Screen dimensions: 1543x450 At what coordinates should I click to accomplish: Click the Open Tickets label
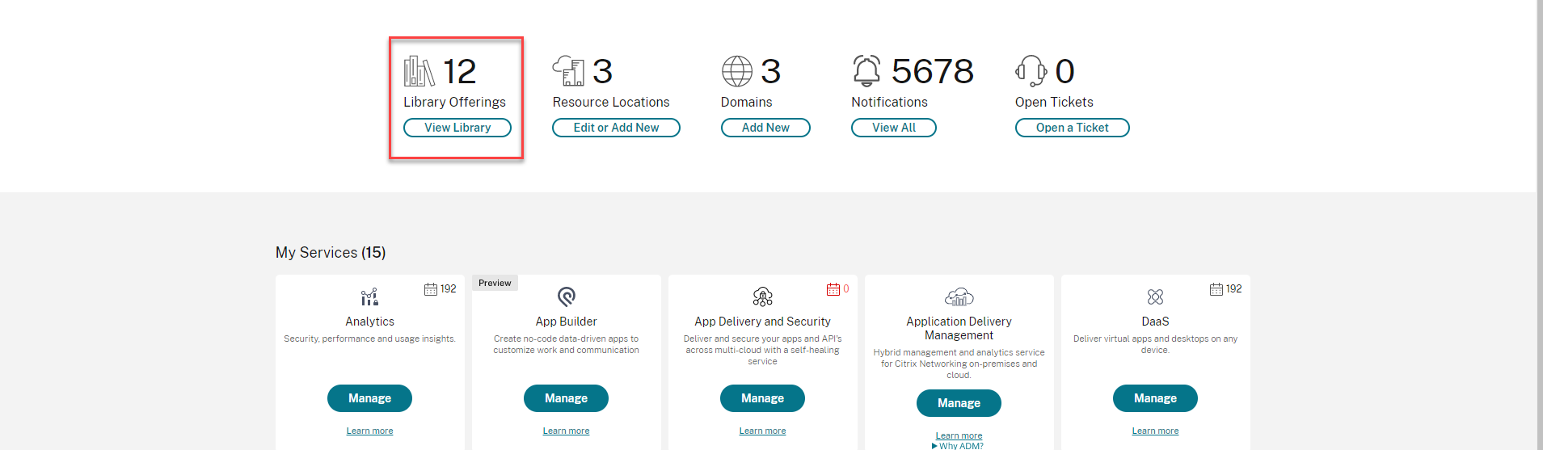point(1054,102)
